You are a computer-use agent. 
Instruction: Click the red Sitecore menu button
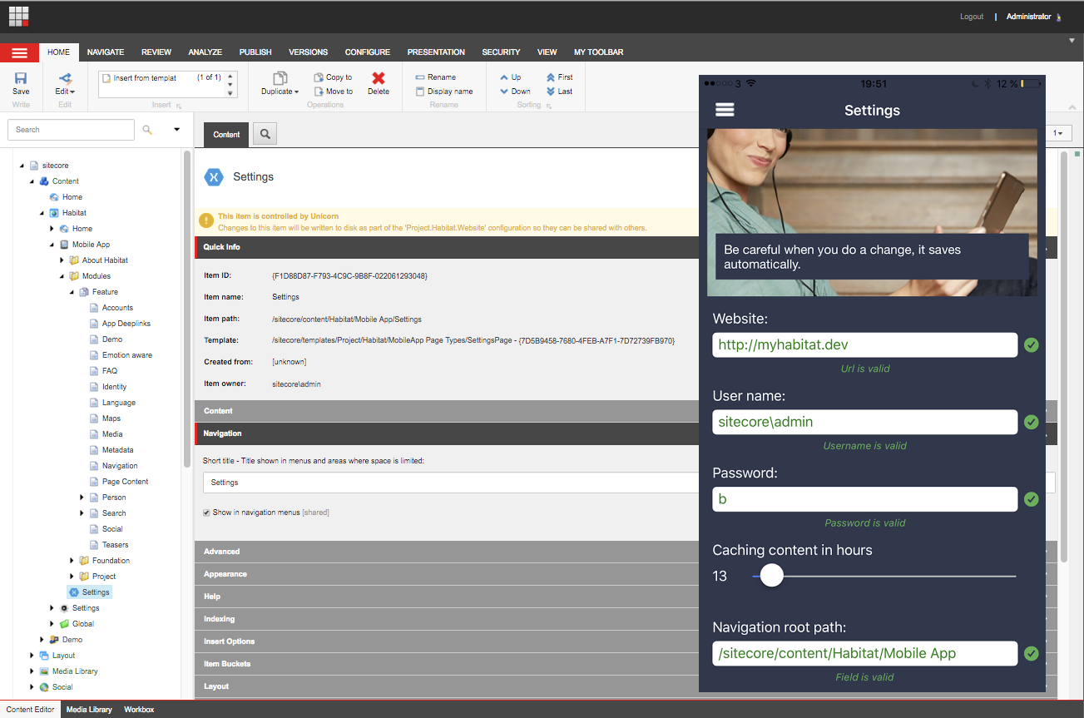19,52
